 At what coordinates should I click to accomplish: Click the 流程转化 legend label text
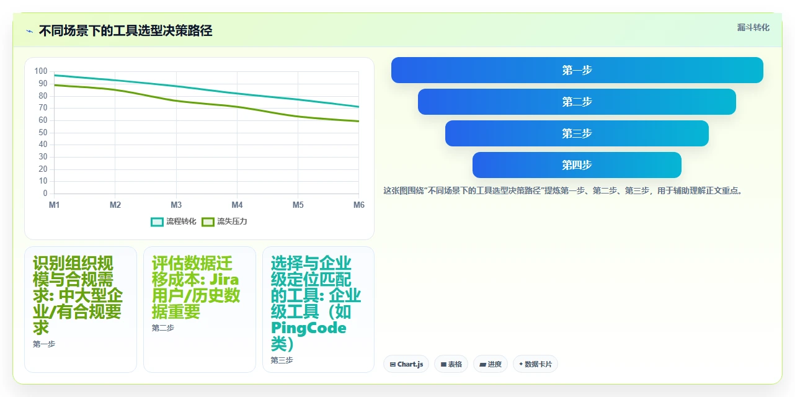click(x=181, y=221)
